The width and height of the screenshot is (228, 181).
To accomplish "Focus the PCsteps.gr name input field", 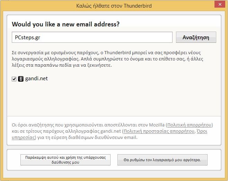I will tap(92, 37).
